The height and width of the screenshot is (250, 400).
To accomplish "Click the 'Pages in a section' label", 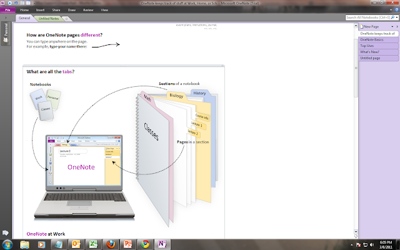I will click(193, 142).
